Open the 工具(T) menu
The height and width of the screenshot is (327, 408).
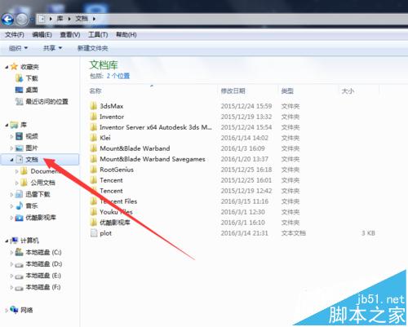click(98, 35)
